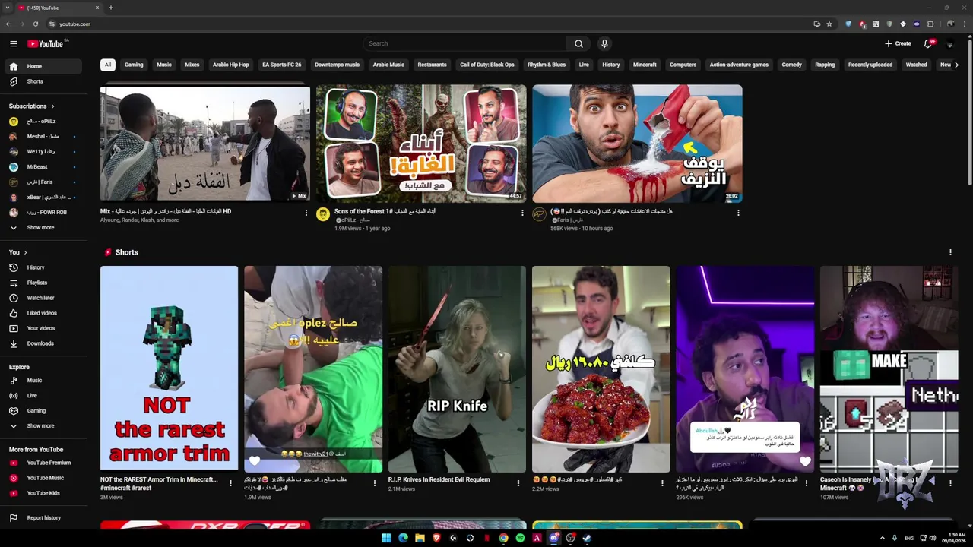
Task: Open a new browser tab
Action: click(111, 8)
